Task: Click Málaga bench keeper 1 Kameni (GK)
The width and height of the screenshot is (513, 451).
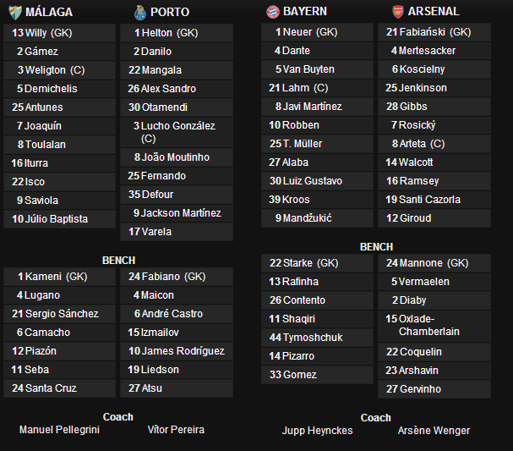Action: (x=59, y=277)
